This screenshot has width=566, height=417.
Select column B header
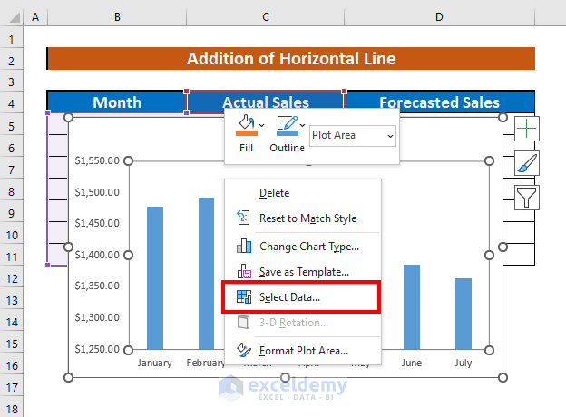[x=117, y=17]
